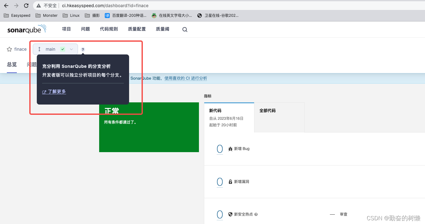
Task: Click the branch selector chevron
Action: click(71, 49)
